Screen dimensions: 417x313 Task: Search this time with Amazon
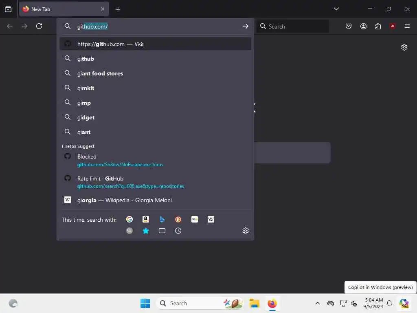[x=146, y=219]
